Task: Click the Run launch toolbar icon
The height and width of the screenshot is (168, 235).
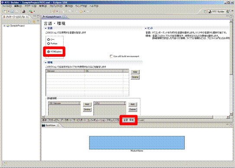Action: click(x=31, y=11)
